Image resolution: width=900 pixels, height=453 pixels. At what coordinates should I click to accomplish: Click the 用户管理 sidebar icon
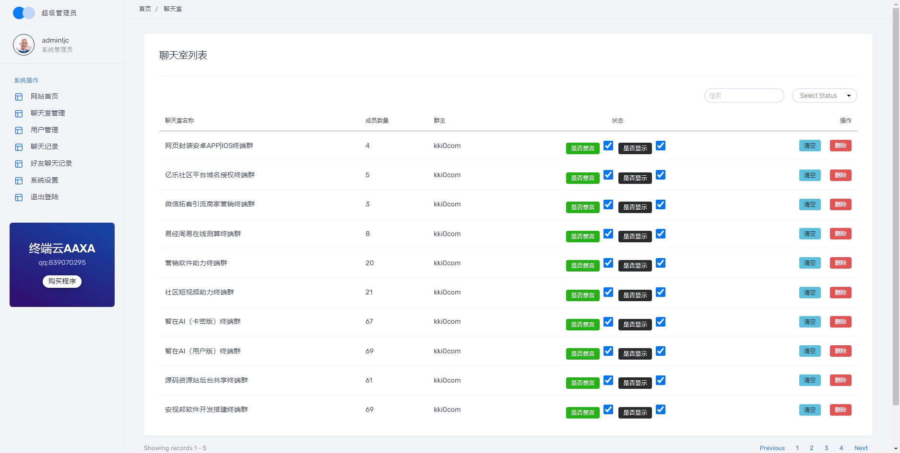(19, 130)
